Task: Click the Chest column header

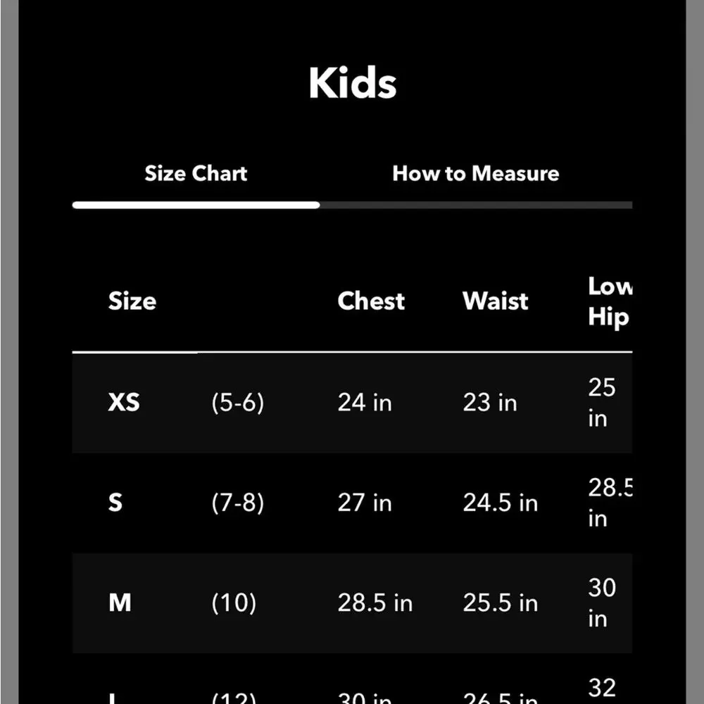Action: pos(371,301)
